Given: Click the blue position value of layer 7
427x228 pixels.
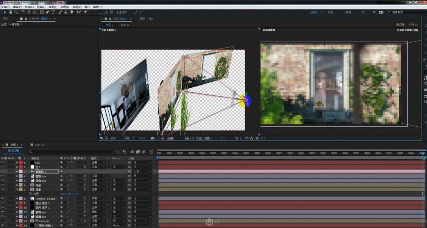Looking at the screenshot, I should coord(69,194).
